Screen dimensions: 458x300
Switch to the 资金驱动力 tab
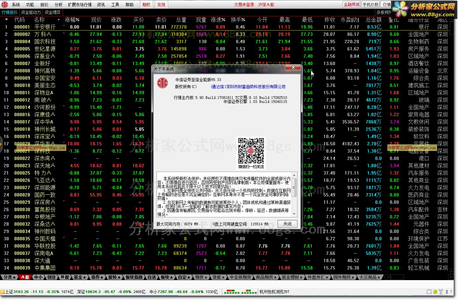(31, 12)
